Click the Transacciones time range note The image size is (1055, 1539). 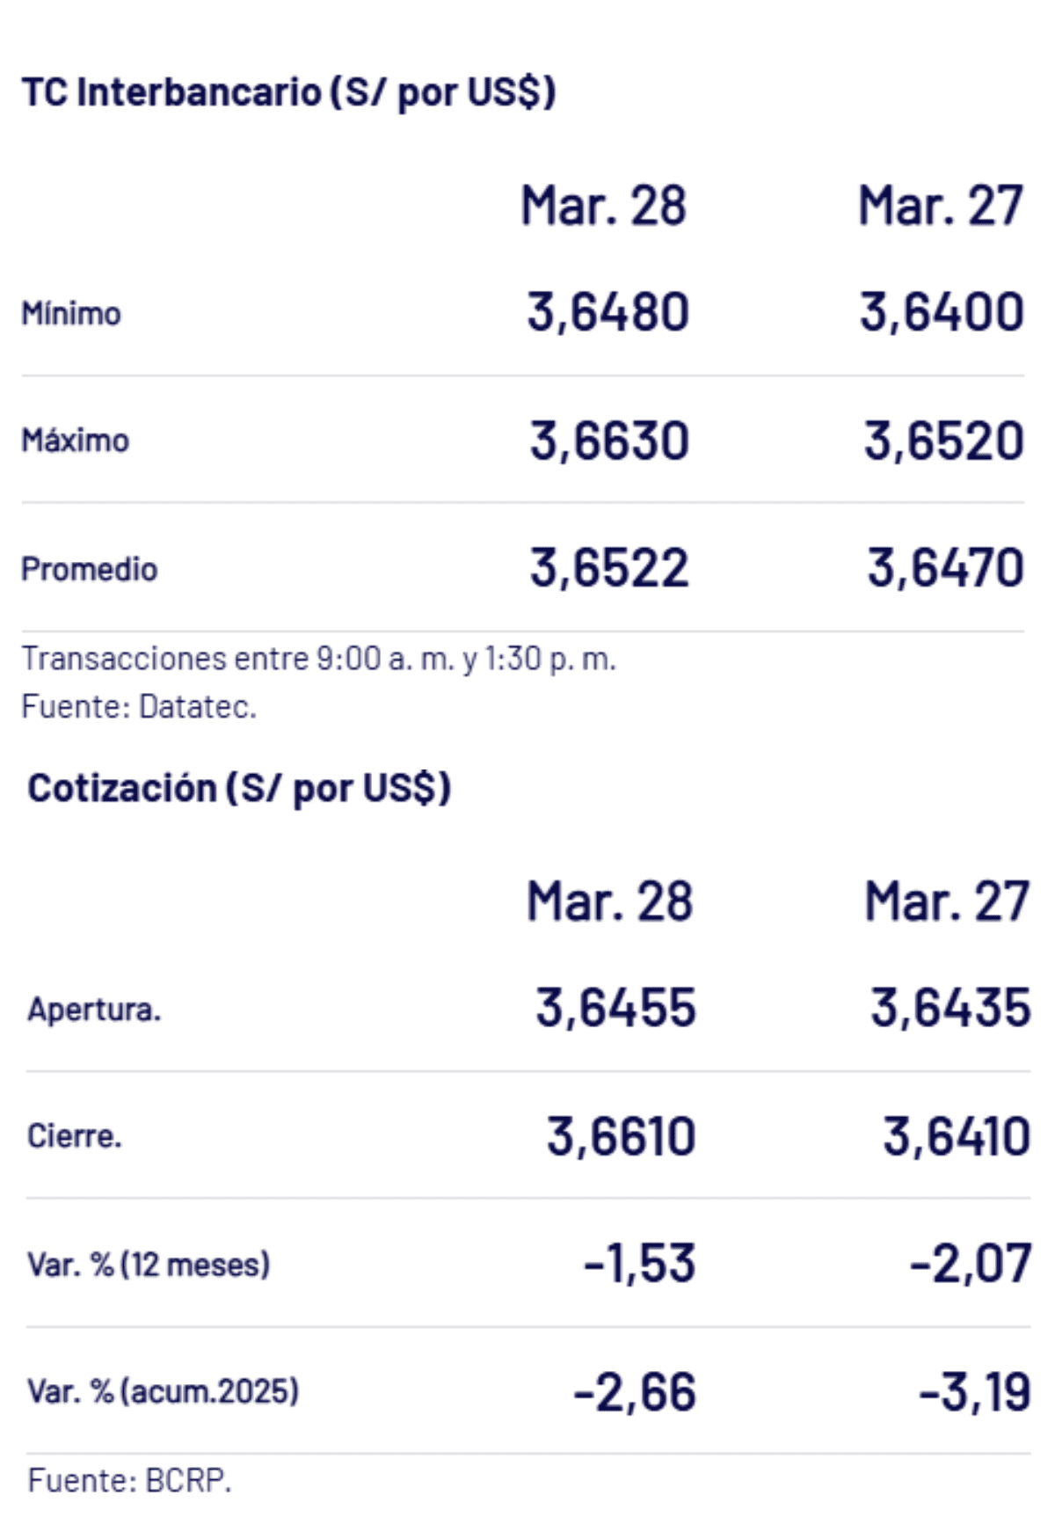click(318, 659)
